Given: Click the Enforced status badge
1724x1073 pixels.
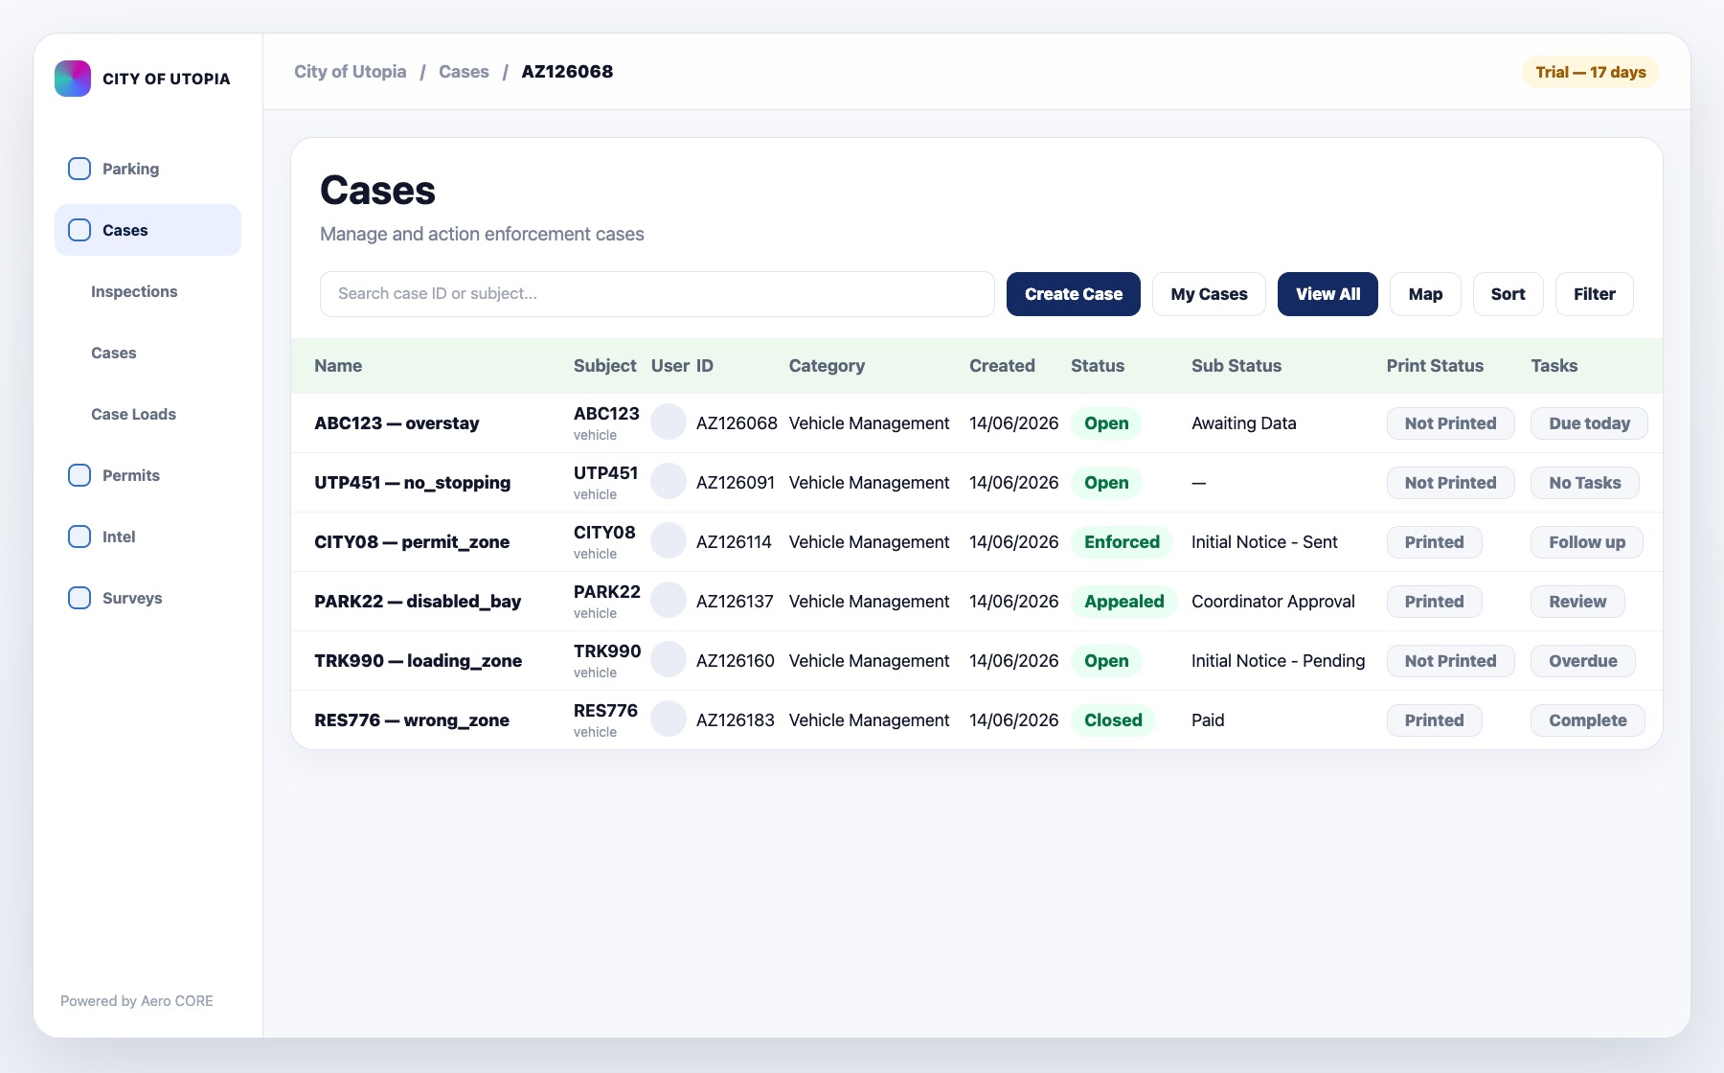Looking at the screenshot, I should [x=1122, y=542].
